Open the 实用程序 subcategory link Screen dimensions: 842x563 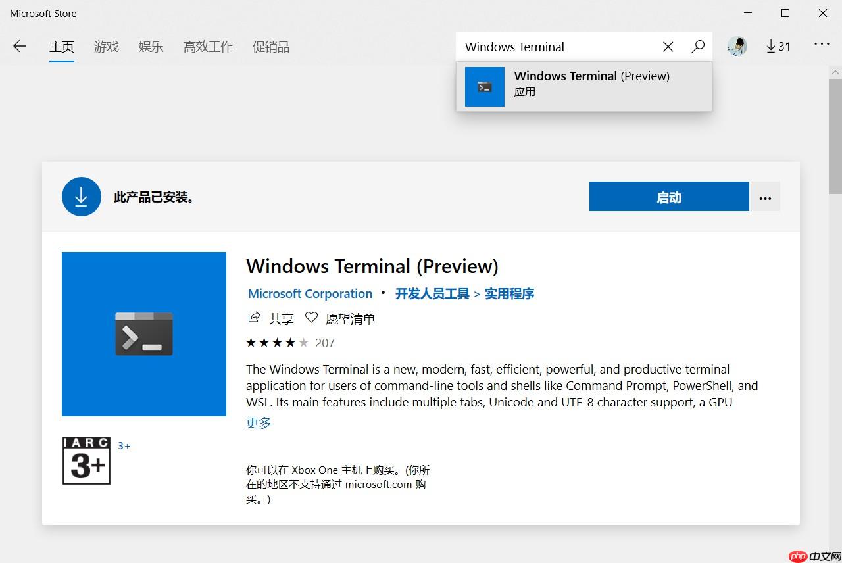pyautogui.click(x=509, y=293)
